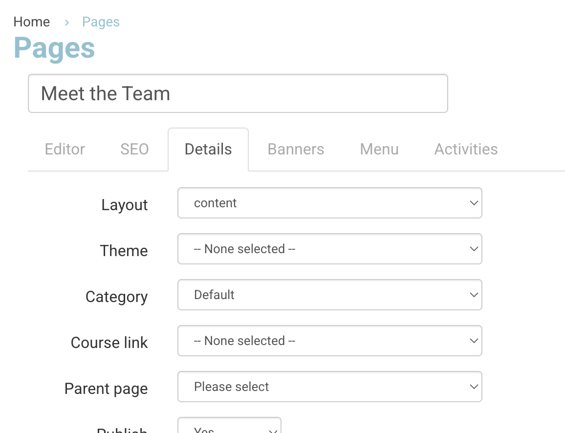Open the Menu tab
Image resolution: width=565 pixels, height=433 pixels.
point(379,149)
